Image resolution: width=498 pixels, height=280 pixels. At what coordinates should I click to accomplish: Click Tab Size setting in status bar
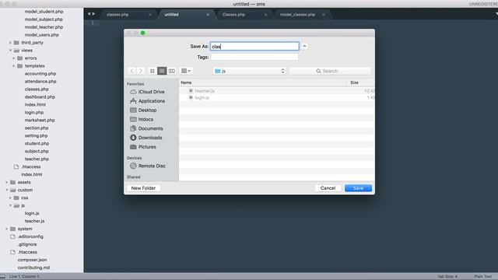tap(447, 277)
